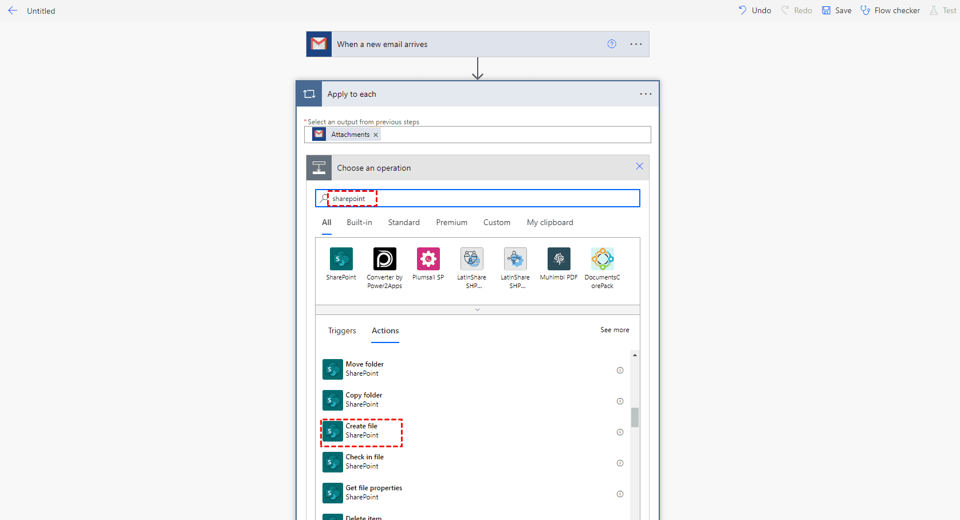This screenshot has height=520, width=960.
Task: Switch to the All tab
Action: [326, 222]
